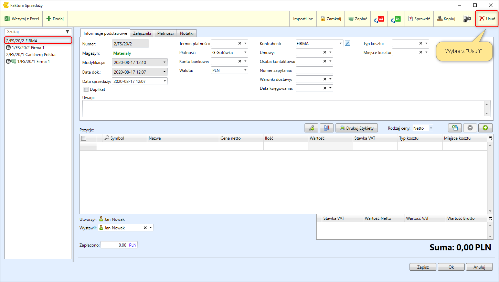Click the filter funnel icon in search box
The height and width of the screenshot is (282, 499).
click(67, 32)
